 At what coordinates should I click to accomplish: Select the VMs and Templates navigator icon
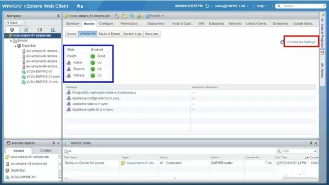[x=26, y=30]
